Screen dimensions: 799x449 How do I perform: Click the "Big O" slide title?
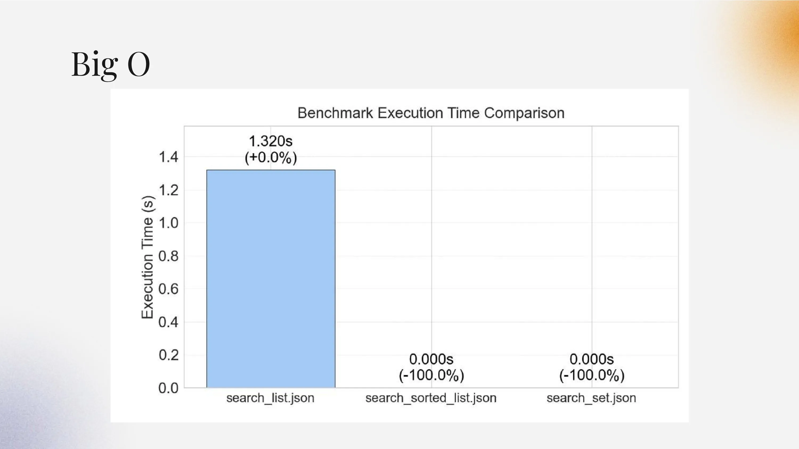111,64
